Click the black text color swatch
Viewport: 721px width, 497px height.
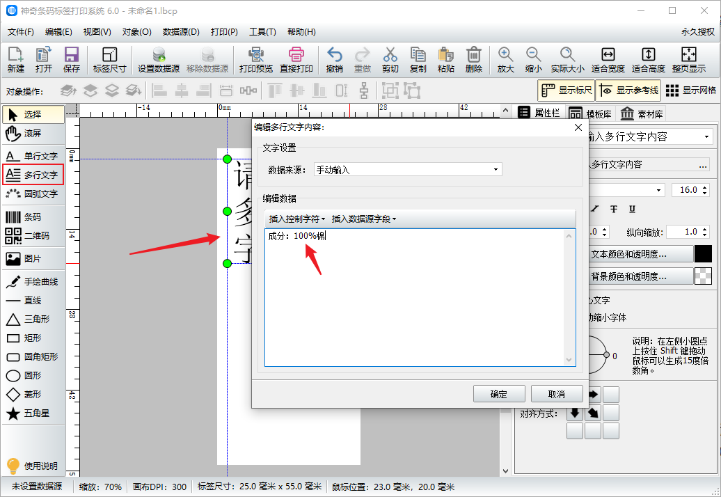[703, 254]
